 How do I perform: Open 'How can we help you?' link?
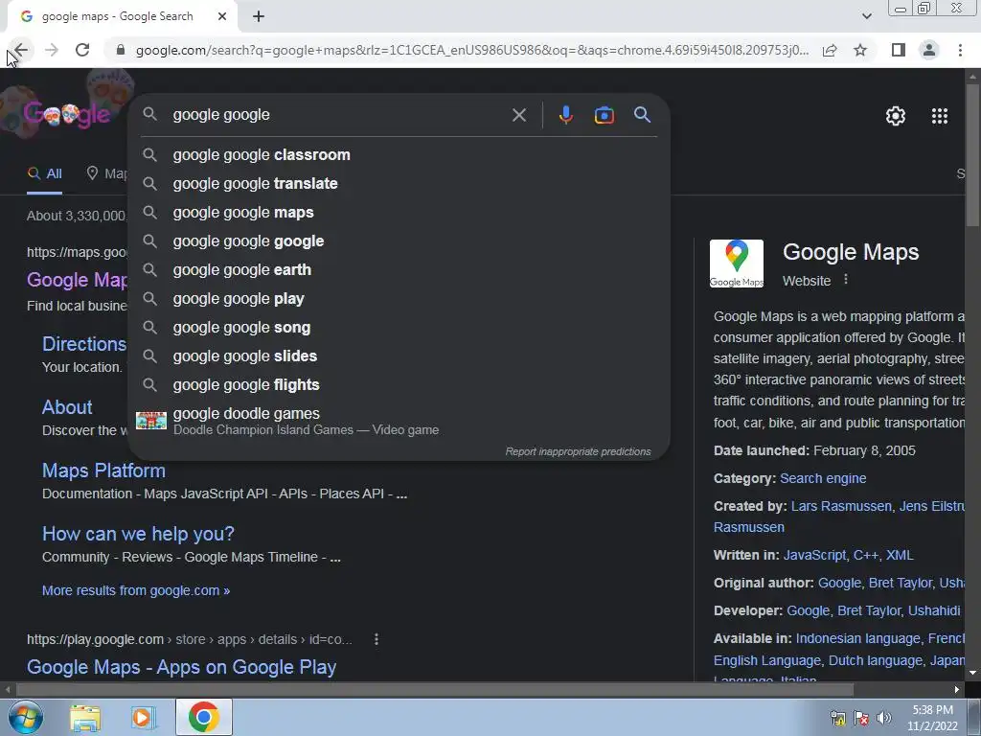point(138,534)
